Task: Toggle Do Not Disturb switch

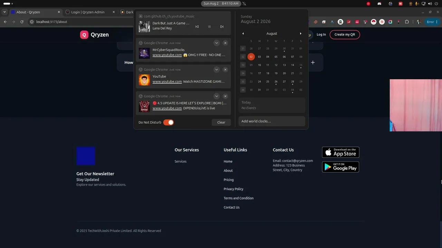Action: click(x=169, y=122)
